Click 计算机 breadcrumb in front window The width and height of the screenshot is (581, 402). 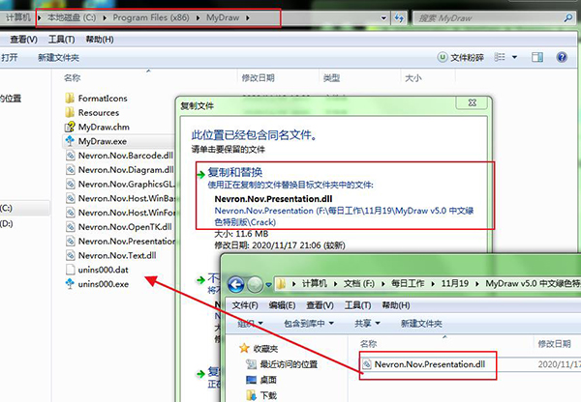[314, 284]
